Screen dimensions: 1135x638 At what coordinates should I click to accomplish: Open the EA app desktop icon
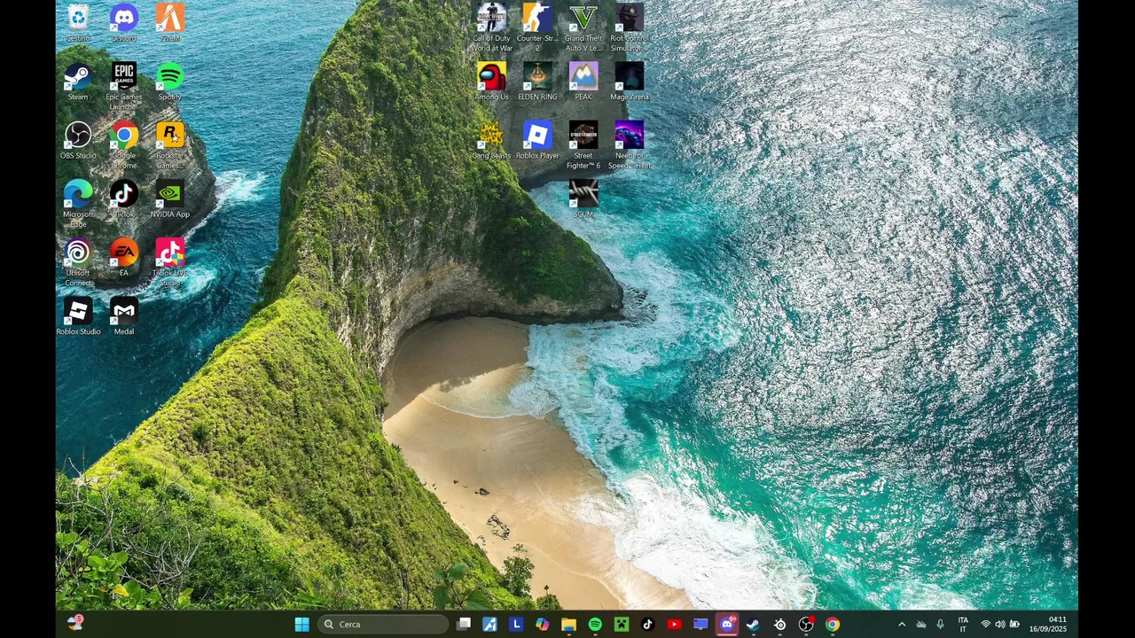click(124, 257)
